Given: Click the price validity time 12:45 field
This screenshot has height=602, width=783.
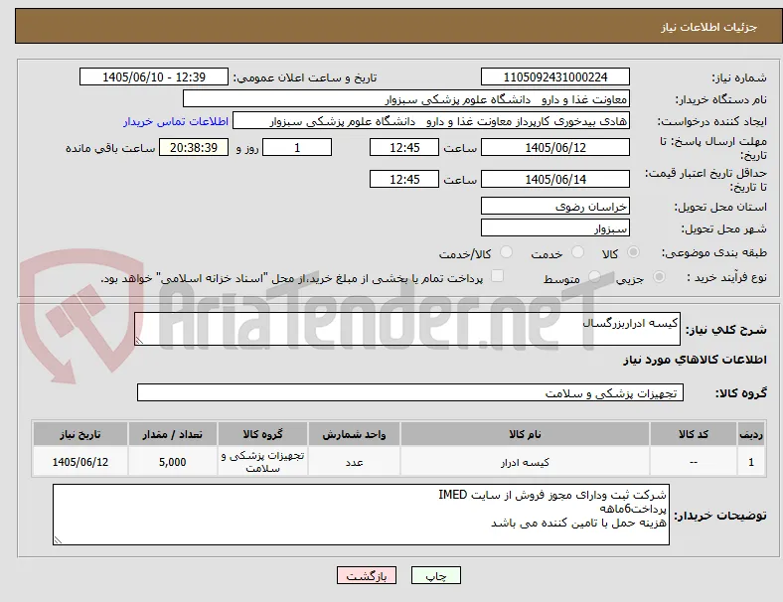Looking at the screenshot, I should click(404, 179).
